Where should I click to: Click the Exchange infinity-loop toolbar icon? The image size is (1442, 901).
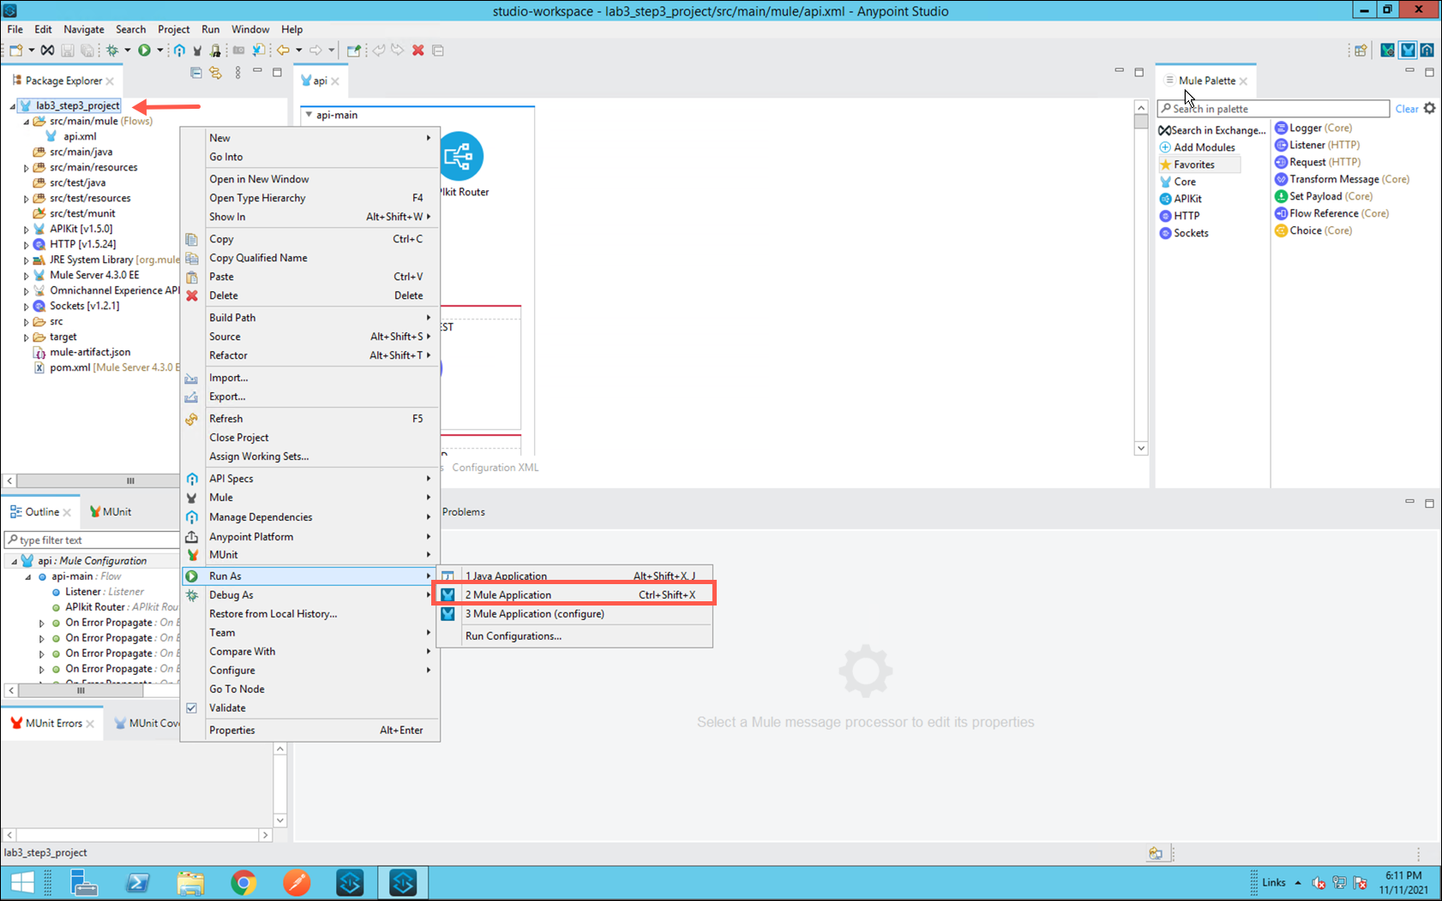click(48, 51)
